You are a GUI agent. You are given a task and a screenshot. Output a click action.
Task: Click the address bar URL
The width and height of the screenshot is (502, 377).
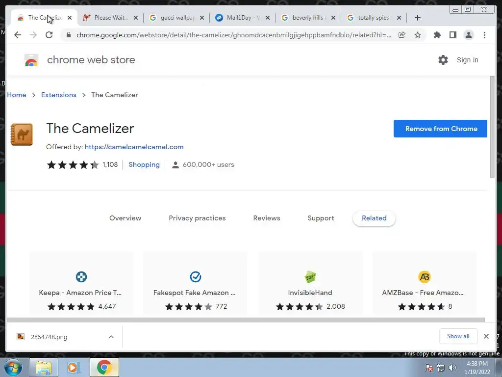(x=234, y=35)
